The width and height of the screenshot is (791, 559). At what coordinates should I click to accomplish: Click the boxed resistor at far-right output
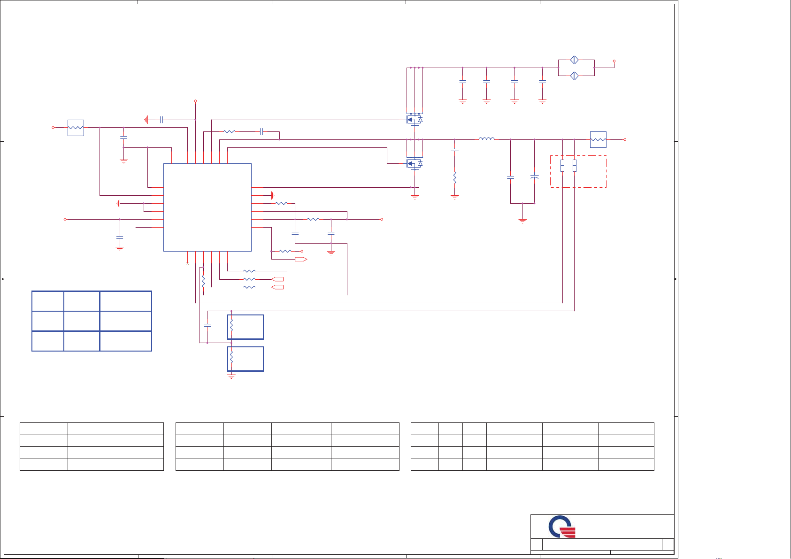pyautogui.click(x=598, y=139)
